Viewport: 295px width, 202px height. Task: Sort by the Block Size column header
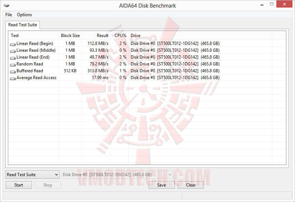click(x=70, y=36)
